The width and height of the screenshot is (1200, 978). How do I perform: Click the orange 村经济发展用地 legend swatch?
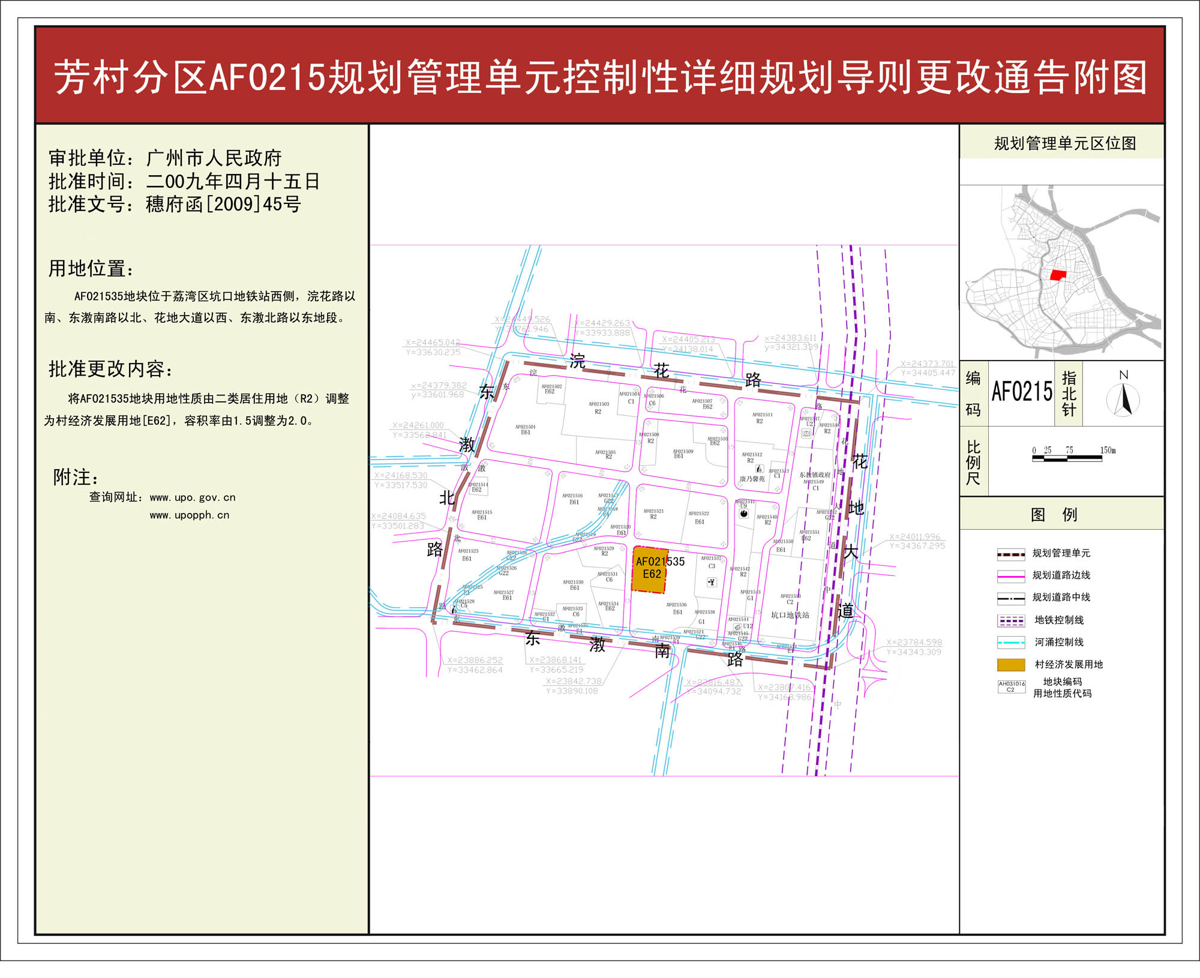point(1011,664)
